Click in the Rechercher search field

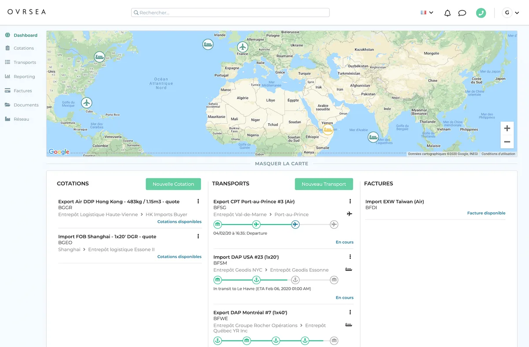(x=230, y=13)
